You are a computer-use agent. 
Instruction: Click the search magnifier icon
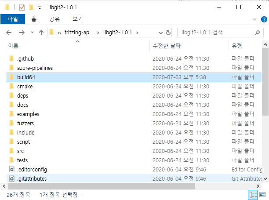pos(257,33)
